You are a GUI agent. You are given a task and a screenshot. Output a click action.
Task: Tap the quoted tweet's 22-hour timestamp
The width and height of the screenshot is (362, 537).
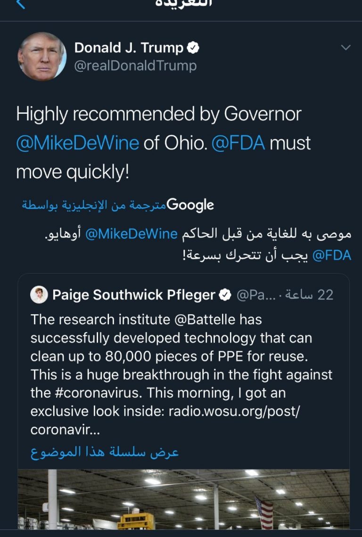coord(313,295)
